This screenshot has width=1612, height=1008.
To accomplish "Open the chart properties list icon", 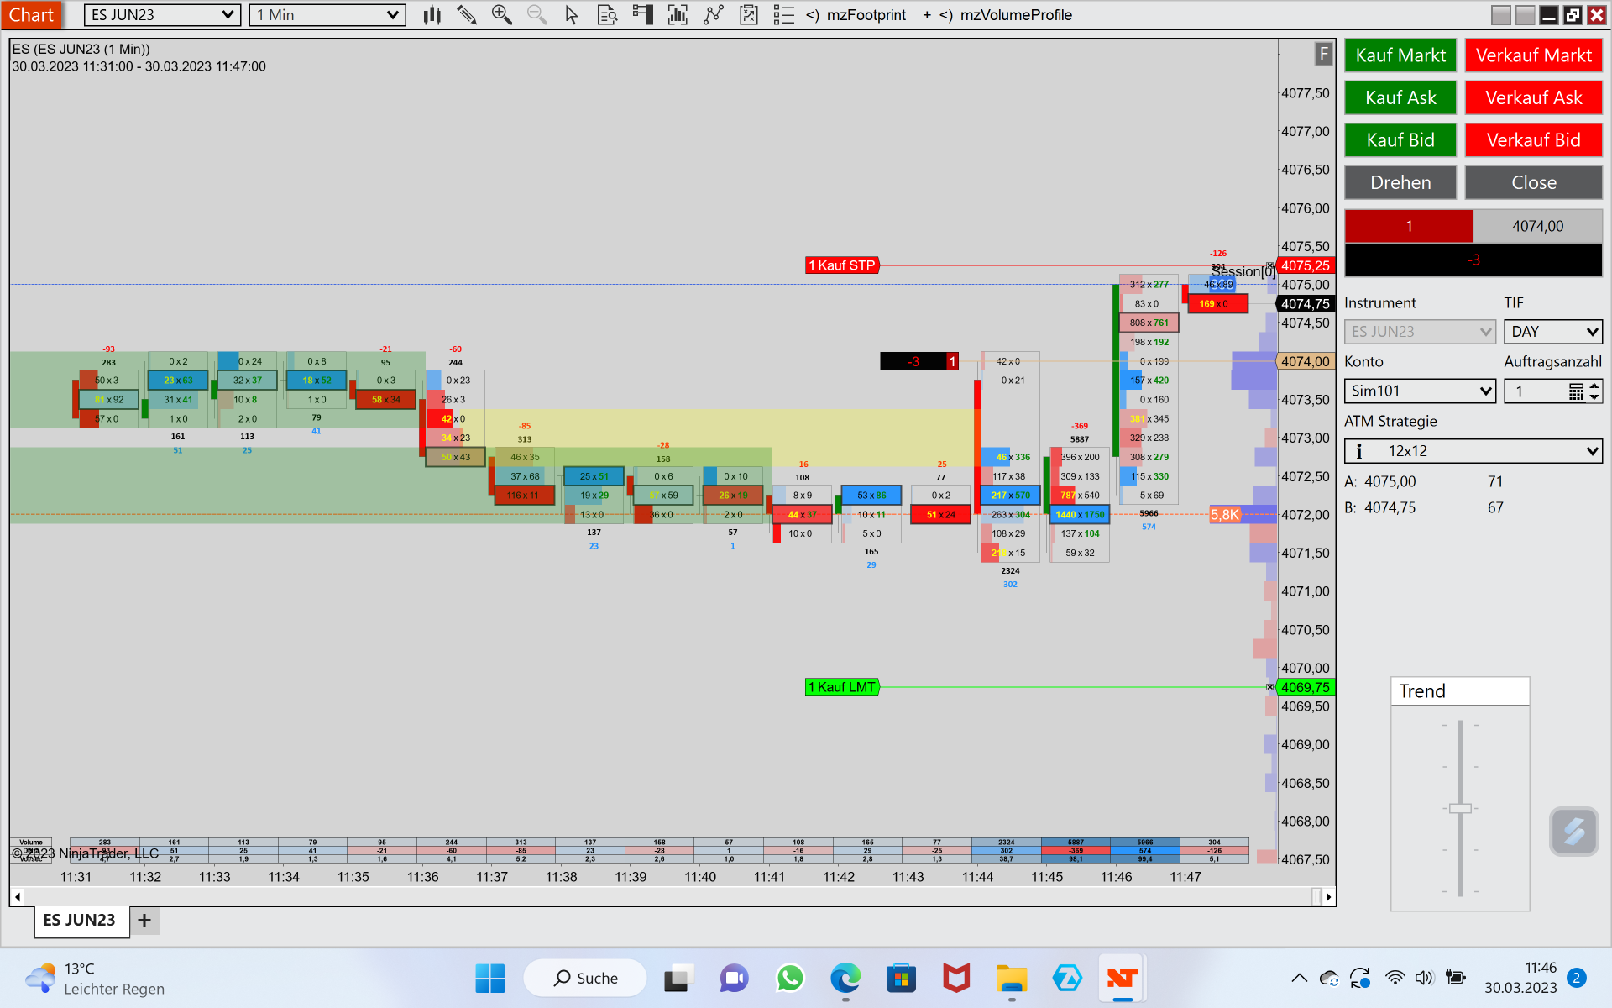I will tap(783, 15).
